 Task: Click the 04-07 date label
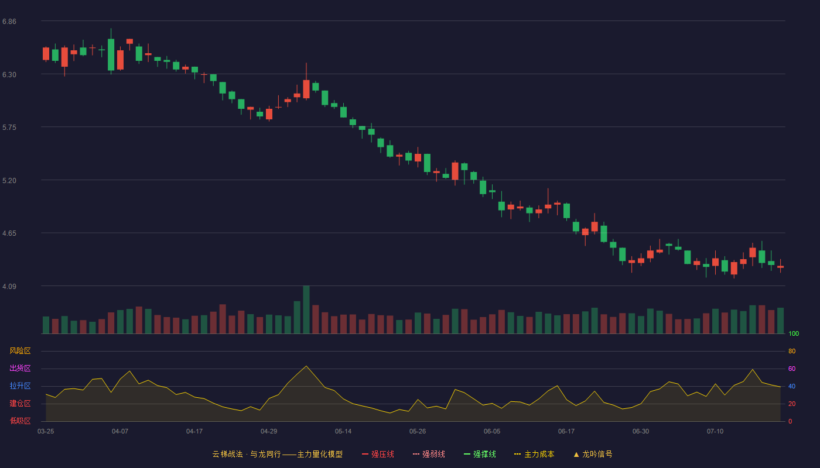(120, 431)
